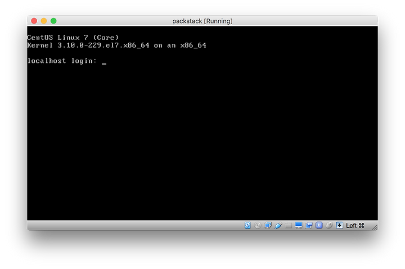Click the blue CPU virtualization status icon
Viewport: 405px width, 269px height.
tap(319, 225)
